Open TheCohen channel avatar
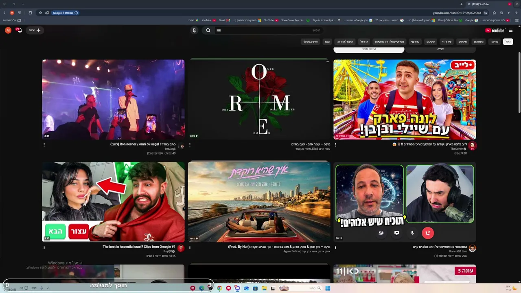The image size is (521, 293). (472, 146)
